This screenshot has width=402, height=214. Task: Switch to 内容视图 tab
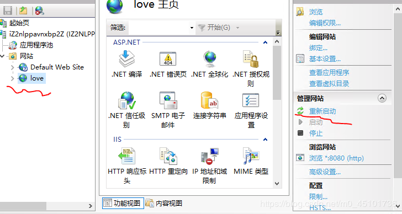point(164,204)
